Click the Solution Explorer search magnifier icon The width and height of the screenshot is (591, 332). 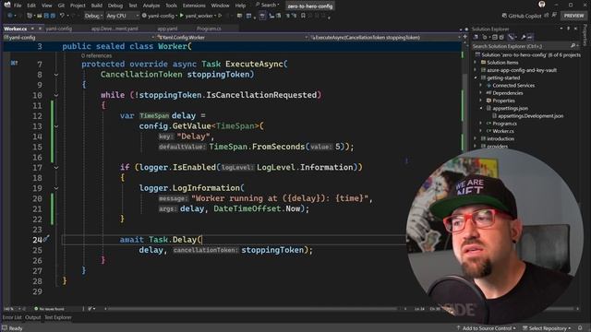[573, 46]
